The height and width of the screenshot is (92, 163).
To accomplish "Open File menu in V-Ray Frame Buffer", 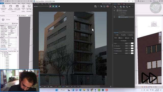I will (x=35, y=4).
